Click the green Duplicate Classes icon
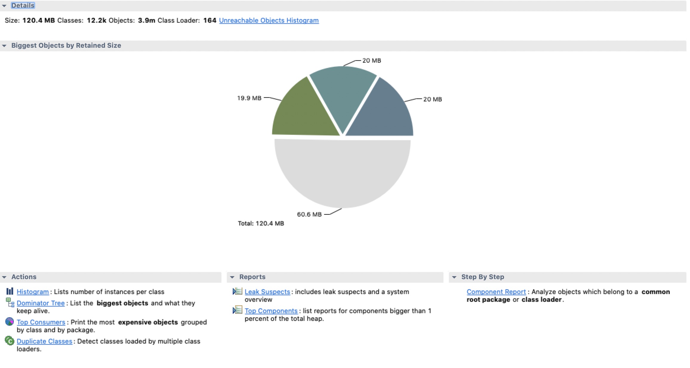The width and height of the screenshot is (690, 368). (10, 341)
